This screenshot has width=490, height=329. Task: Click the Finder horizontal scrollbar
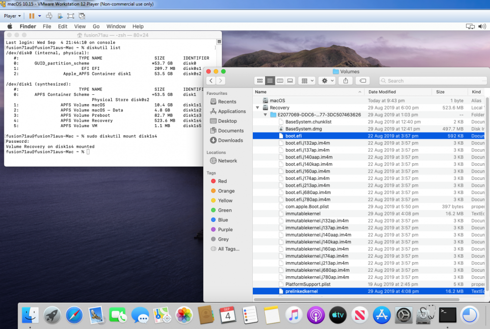point(357,300)
